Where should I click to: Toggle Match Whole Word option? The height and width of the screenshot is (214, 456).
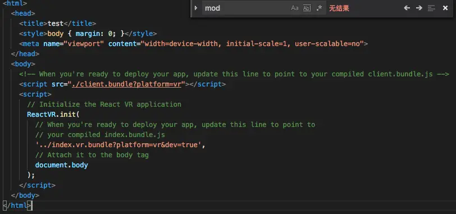coord(307,8)
